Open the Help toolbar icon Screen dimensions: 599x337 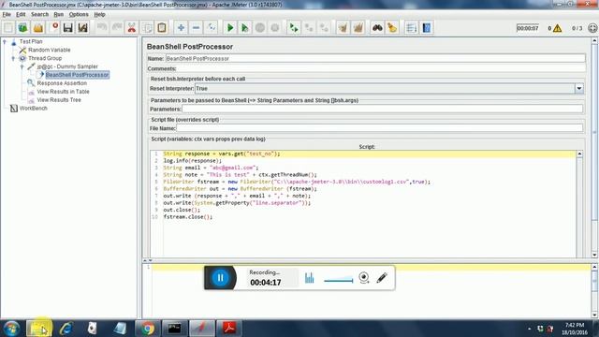pos(427,27)
